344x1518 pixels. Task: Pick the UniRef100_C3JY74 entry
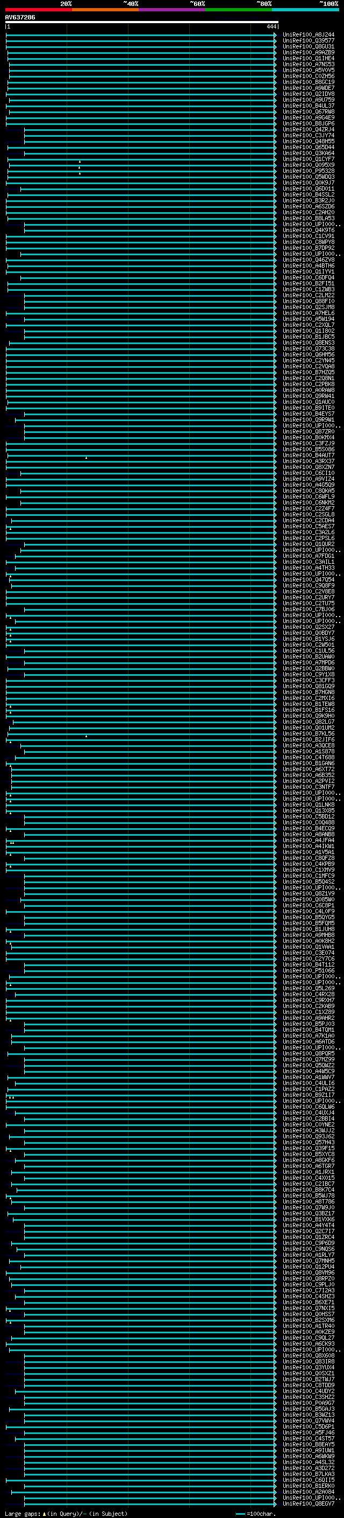click(309, 136)
